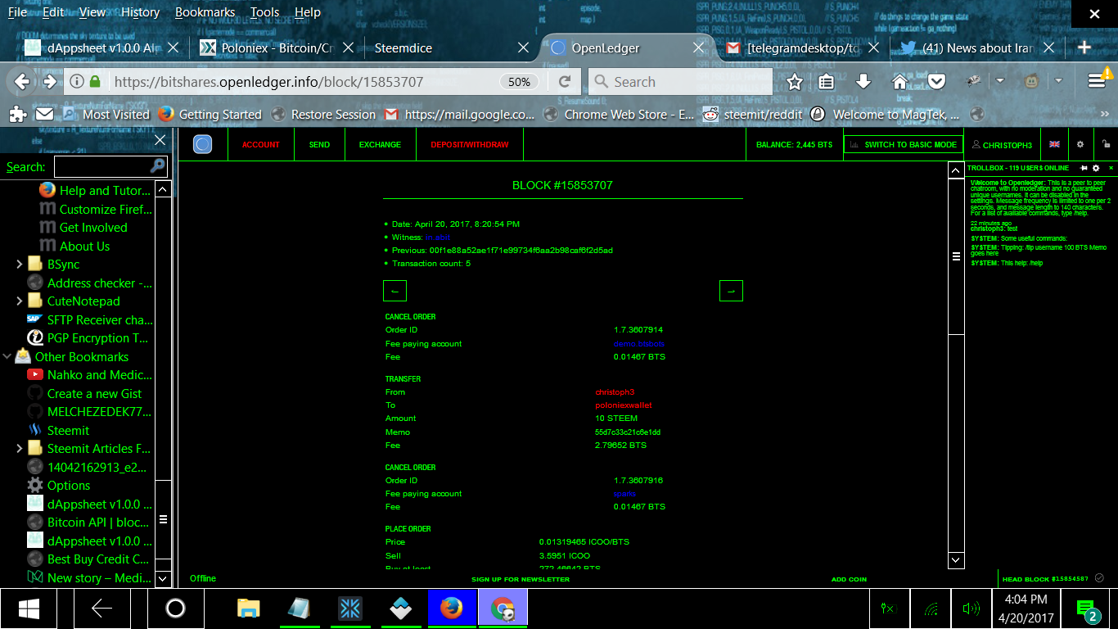This screenshot has height=629, width=1118.
Task: Go to Firefox home page icon
Action: coord(899,81)
